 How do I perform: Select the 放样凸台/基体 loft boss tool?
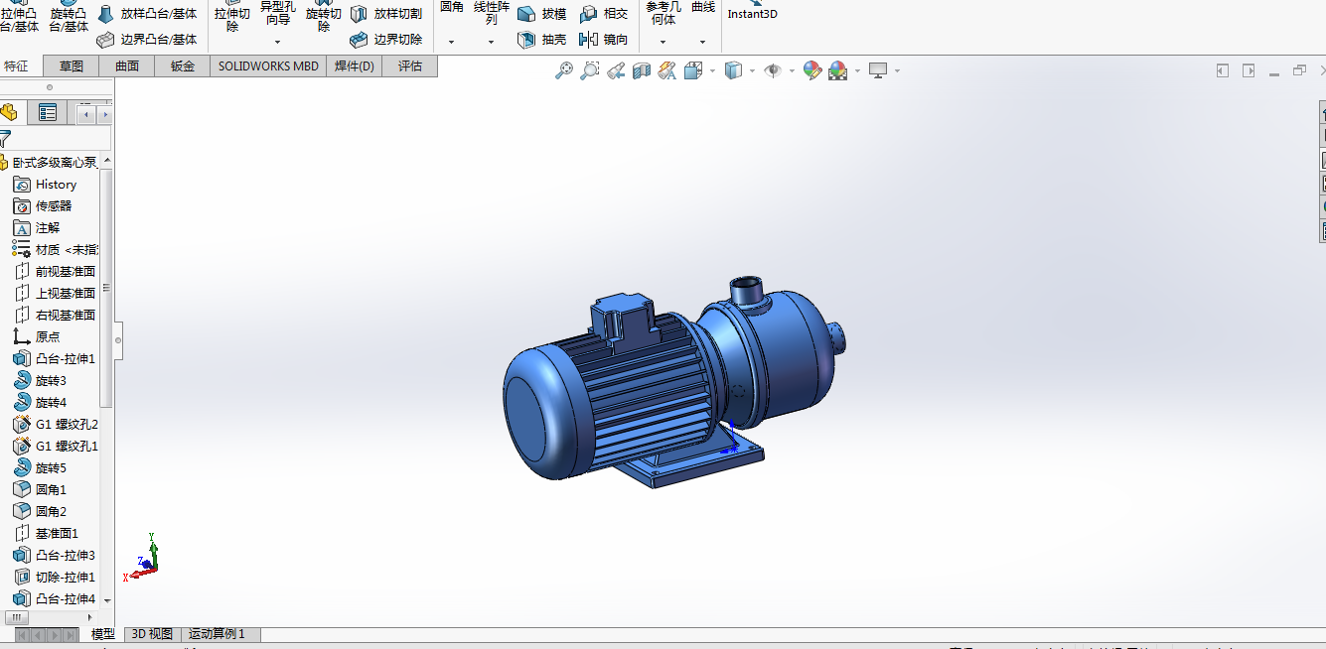pos(147,14)
